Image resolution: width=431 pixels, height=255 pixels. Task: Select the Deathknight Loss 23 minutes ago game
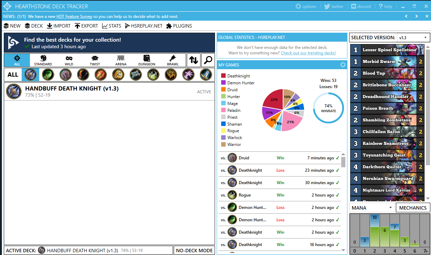click(x=280, y=170)
